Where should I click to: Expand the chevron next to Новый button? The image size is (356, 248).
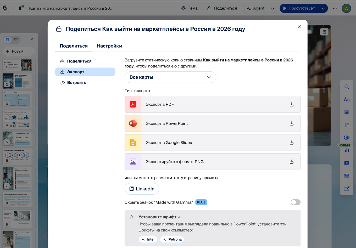coord(31,51)
